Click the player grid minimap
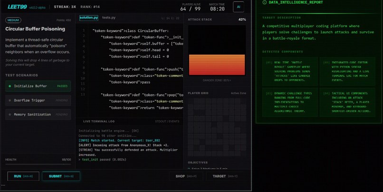Viewport: 383px width, 192px height. [x=217, y=127]
